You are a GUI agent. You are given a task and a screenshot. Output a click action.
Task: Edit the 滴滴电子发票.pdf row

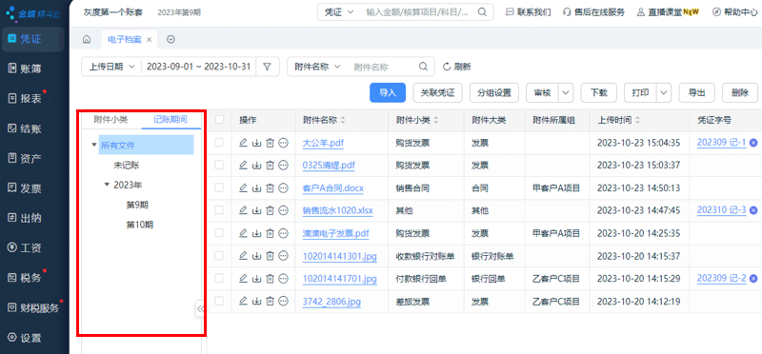(x=244, y=233)
